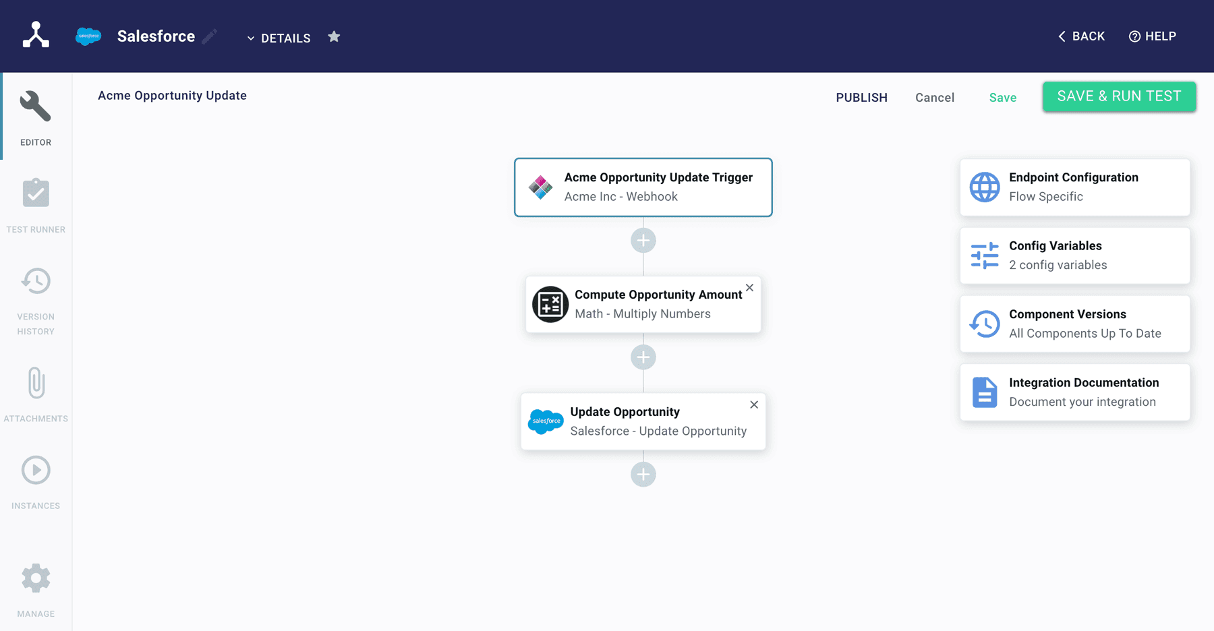
Task: Click the Component Versions history icon
Action: click(x=985, y=324)
